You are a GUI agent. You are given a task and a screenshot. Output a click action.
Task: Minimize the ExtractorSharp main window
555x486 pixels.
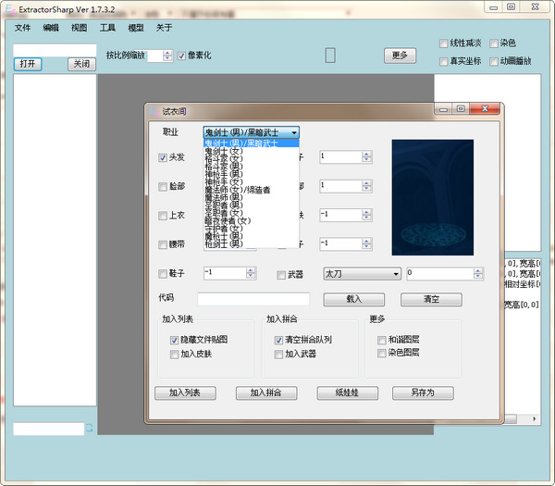click(494, 7)
